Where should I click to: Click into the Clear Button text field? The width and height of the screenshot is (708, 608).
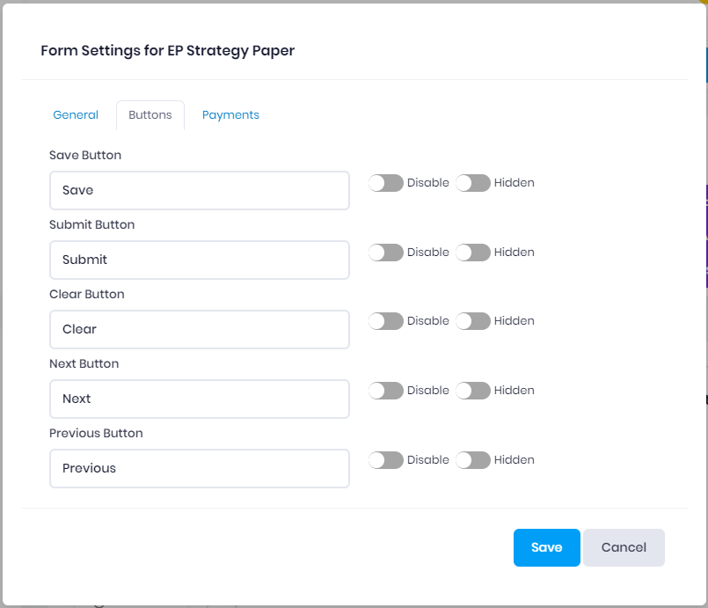coord(200,329)
